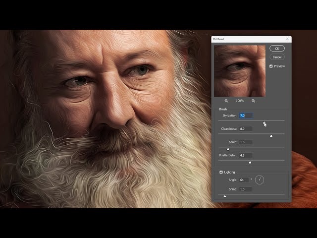Click the zoom in magnifier icon

point(253,101)
